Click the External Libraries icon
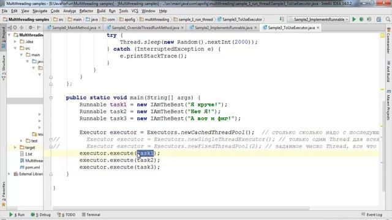This screenshot has width=392, height=220. pos(16,174)
